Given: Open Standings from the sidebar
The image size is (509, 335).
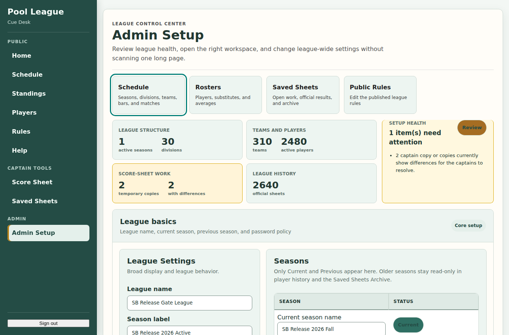Looking at the screenshot, I should tap(48, 93).
